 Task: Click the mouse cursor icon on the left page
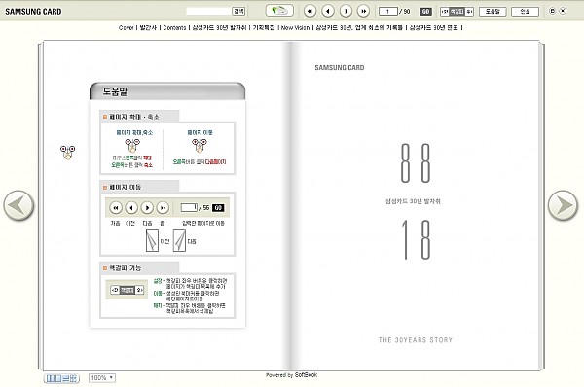67,153
